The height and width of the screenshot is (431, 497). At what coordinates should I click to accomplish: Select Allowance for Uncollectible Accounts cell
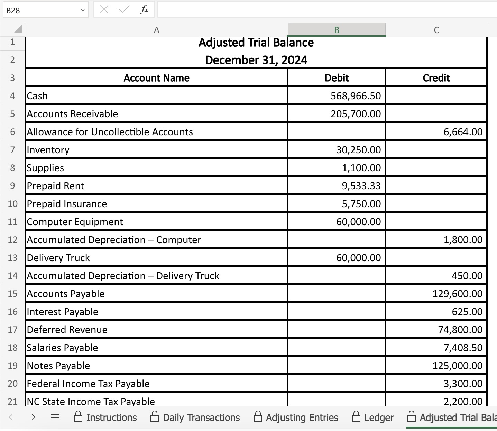(x=156, y=132)
